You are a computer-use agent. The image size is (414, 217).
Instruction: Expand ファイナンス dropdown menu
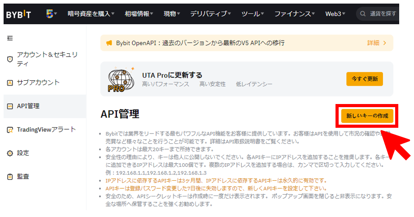pyautogui.click(x=294, y=14)
